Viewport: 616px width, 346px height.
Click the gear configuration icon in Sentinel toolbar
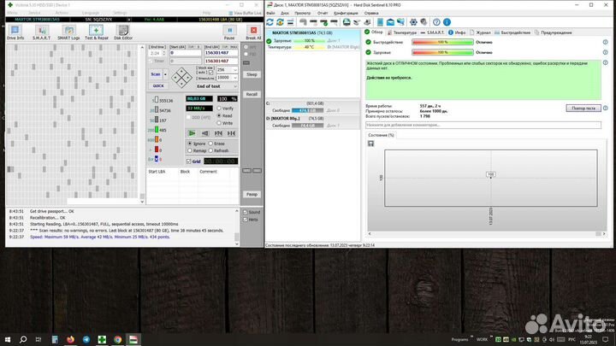[x=413, y=22]
